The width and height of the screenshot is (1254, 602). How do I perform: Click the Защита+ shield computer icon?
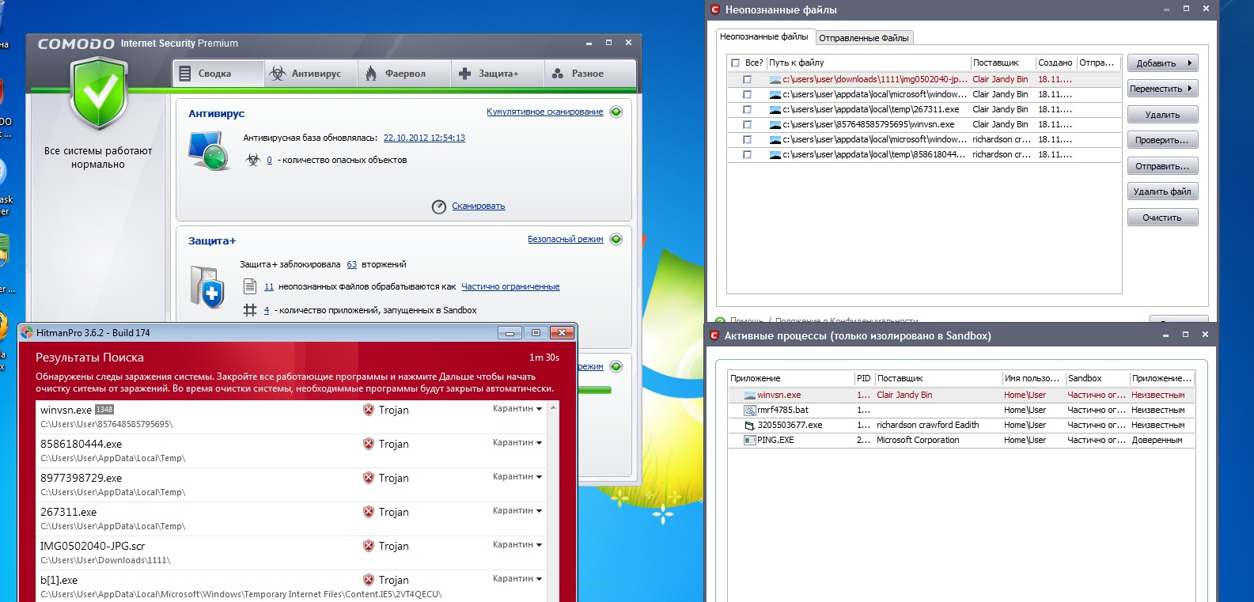click(209, 286)
